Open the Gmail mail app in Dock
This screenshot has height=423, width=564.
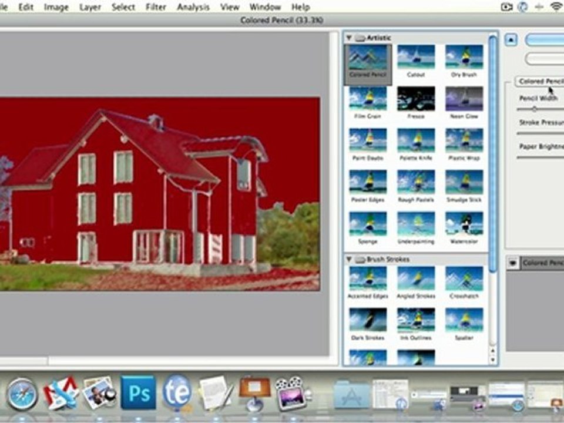point(61,393)
